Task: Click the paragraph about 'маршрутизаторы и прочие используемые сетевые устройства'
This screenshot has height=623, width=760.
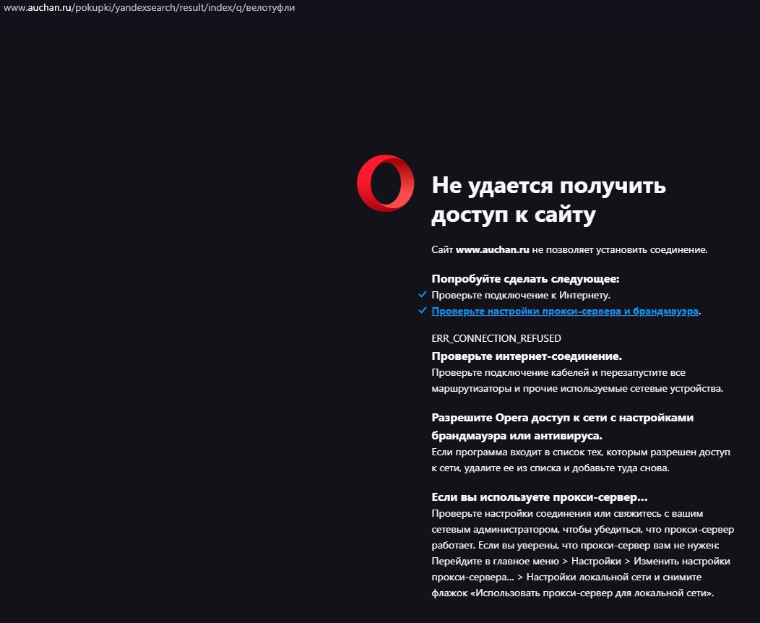Action: [577, 381]
